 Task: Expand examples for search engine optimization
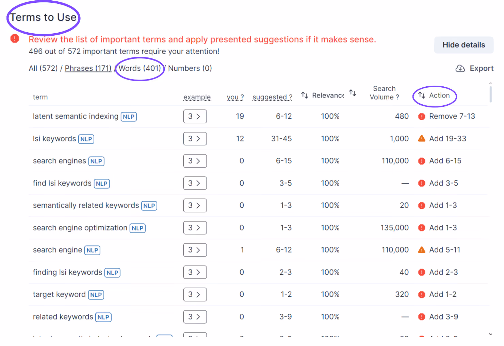coord(195,228)
